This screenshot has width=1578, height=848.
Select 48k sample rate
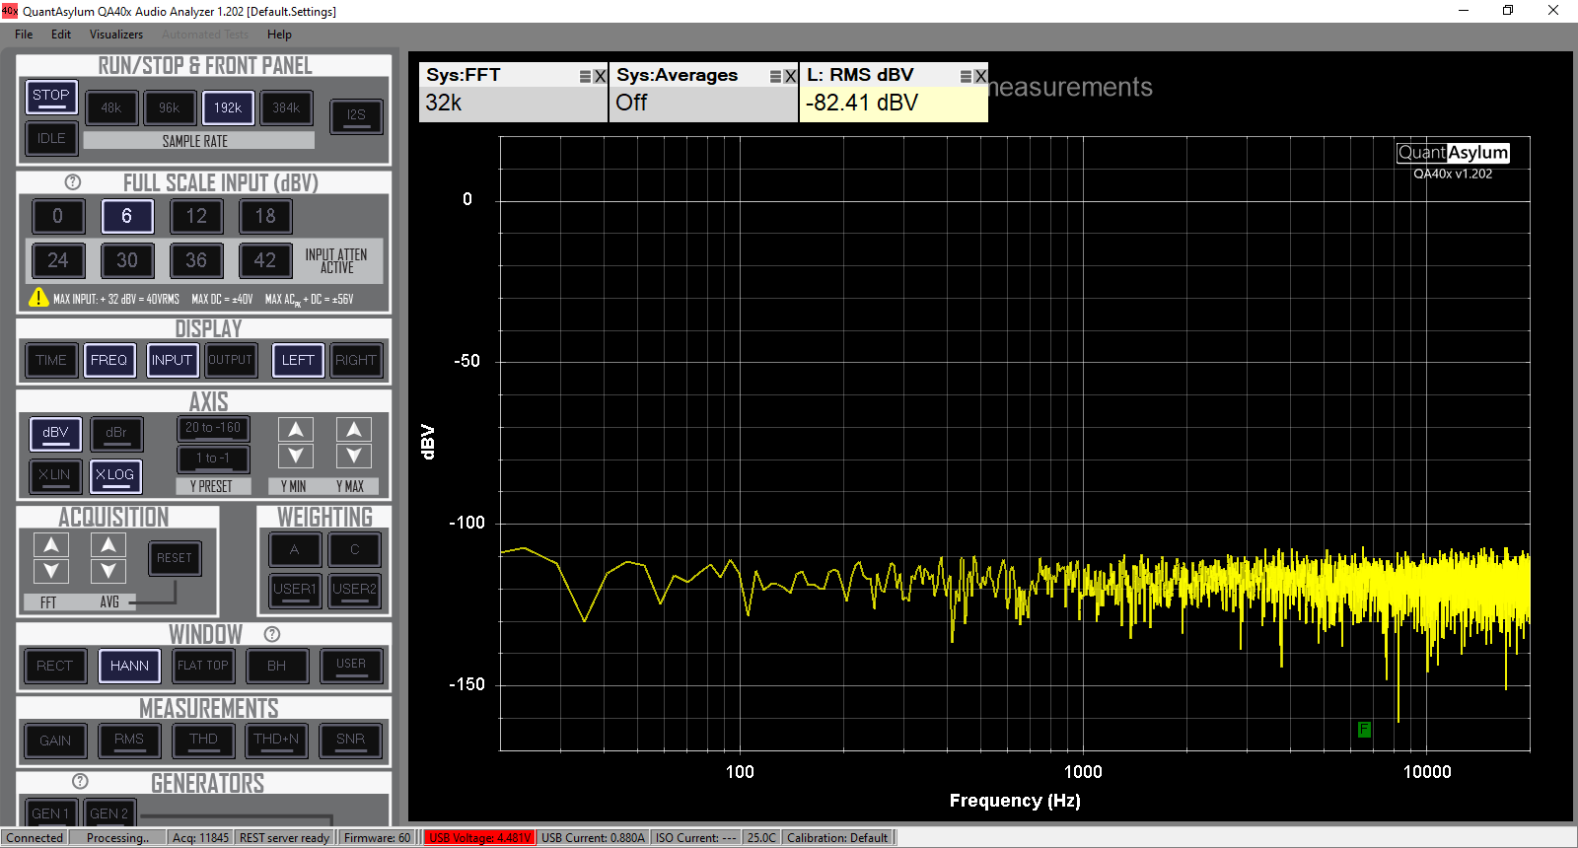[111, 108]
